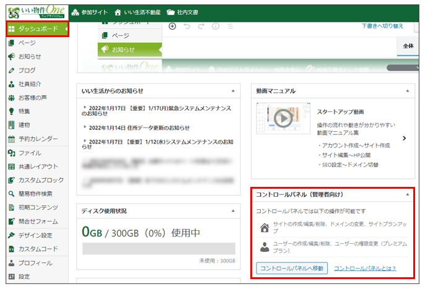Click the 簡易物件検索 magnifier icon
Screen dimensions: 425x289
tap(11, 194)
